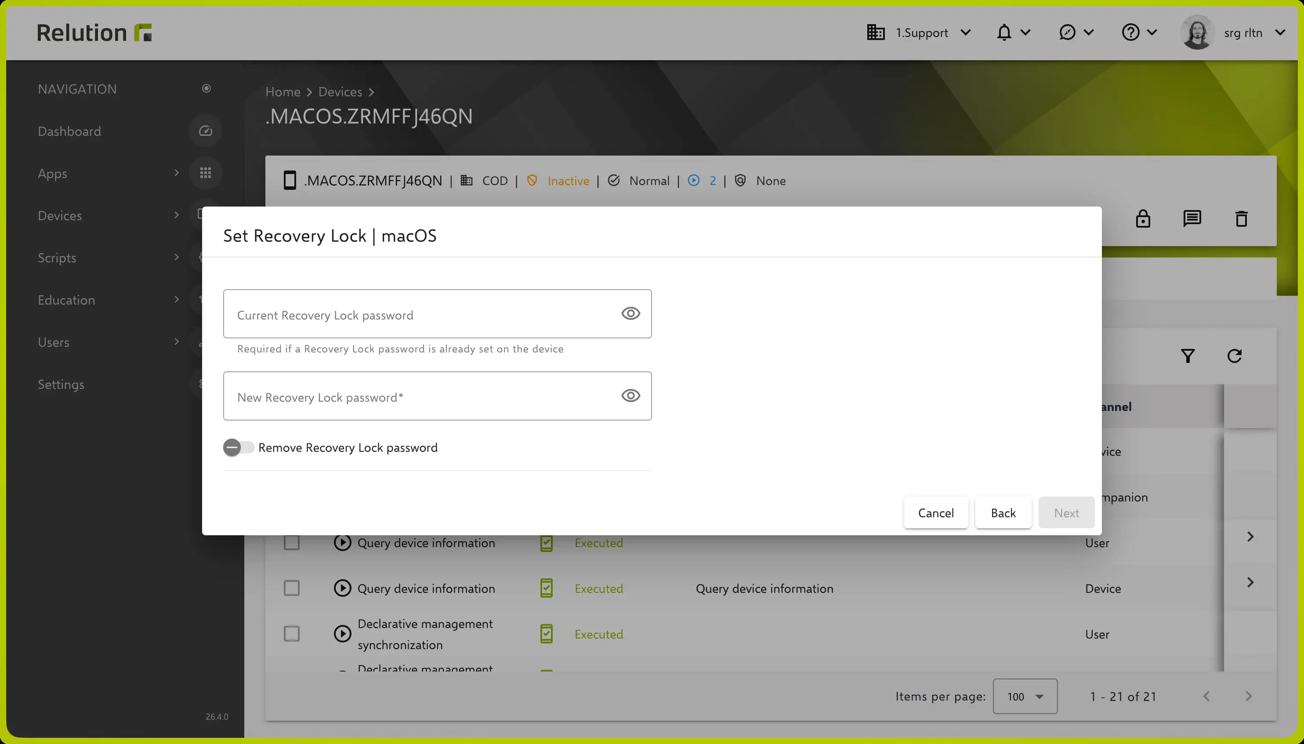Click the Apps grid icon
Image resolution: width=1304 pixels, height=744 pixels.
point(205,173)
